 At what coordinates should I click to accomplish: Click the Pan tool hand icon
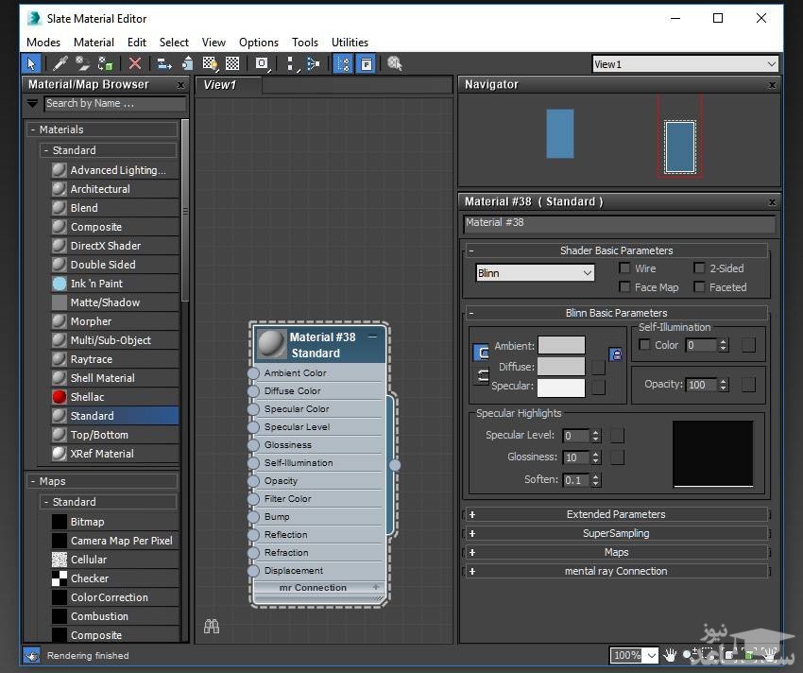(670, 655)
